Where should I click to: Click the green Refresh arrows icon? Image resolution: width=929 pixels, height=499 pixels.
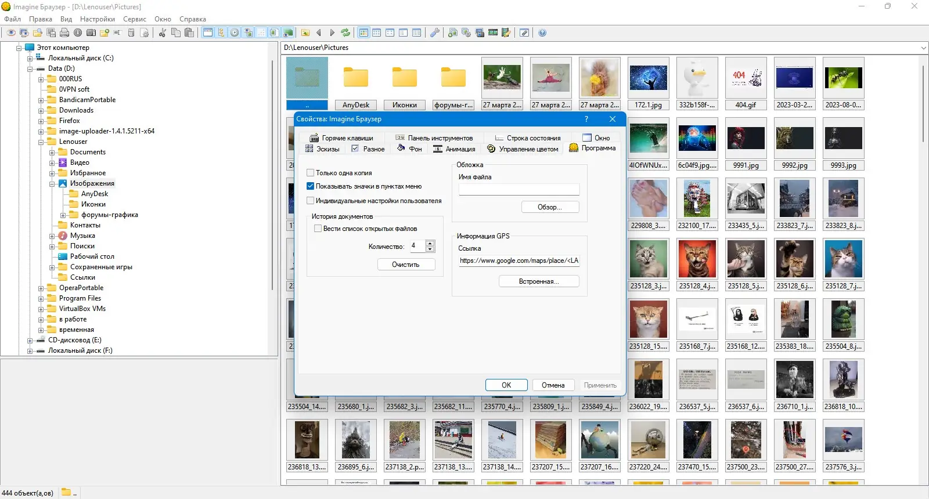click(x=345, y=33)
